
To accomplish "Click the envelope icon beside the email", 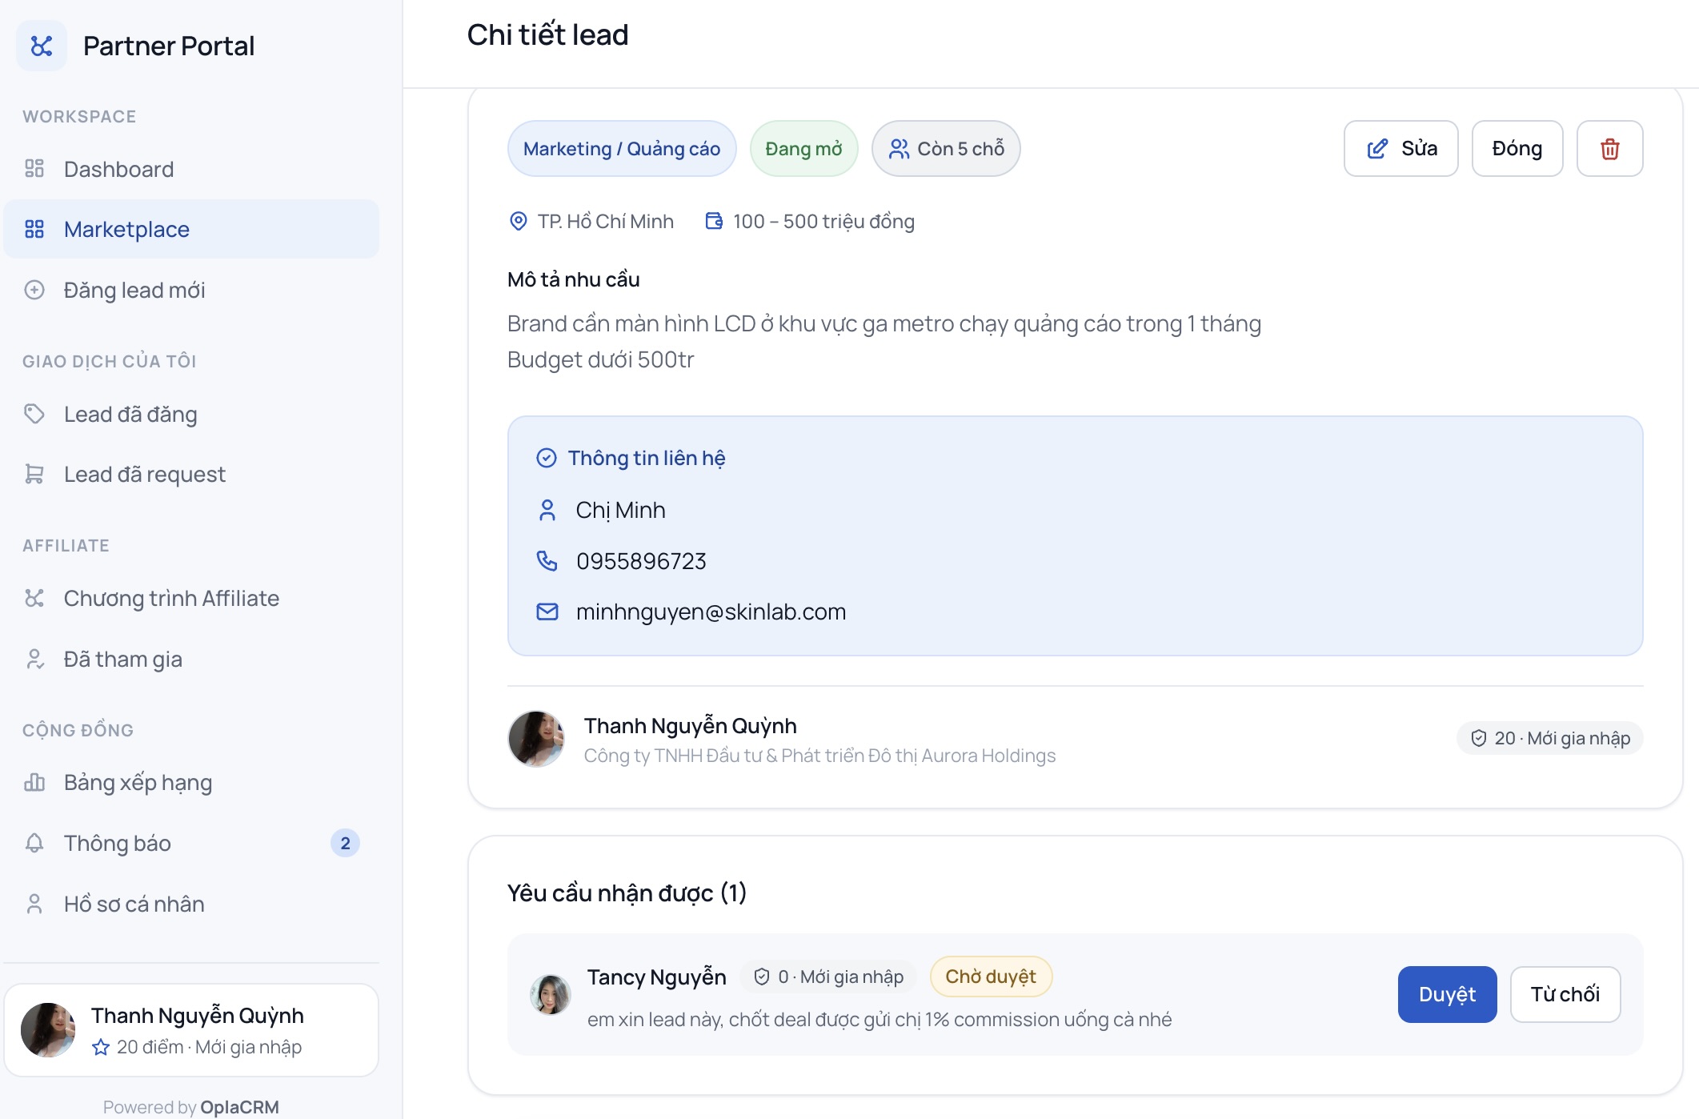I will tap(547, 612).
